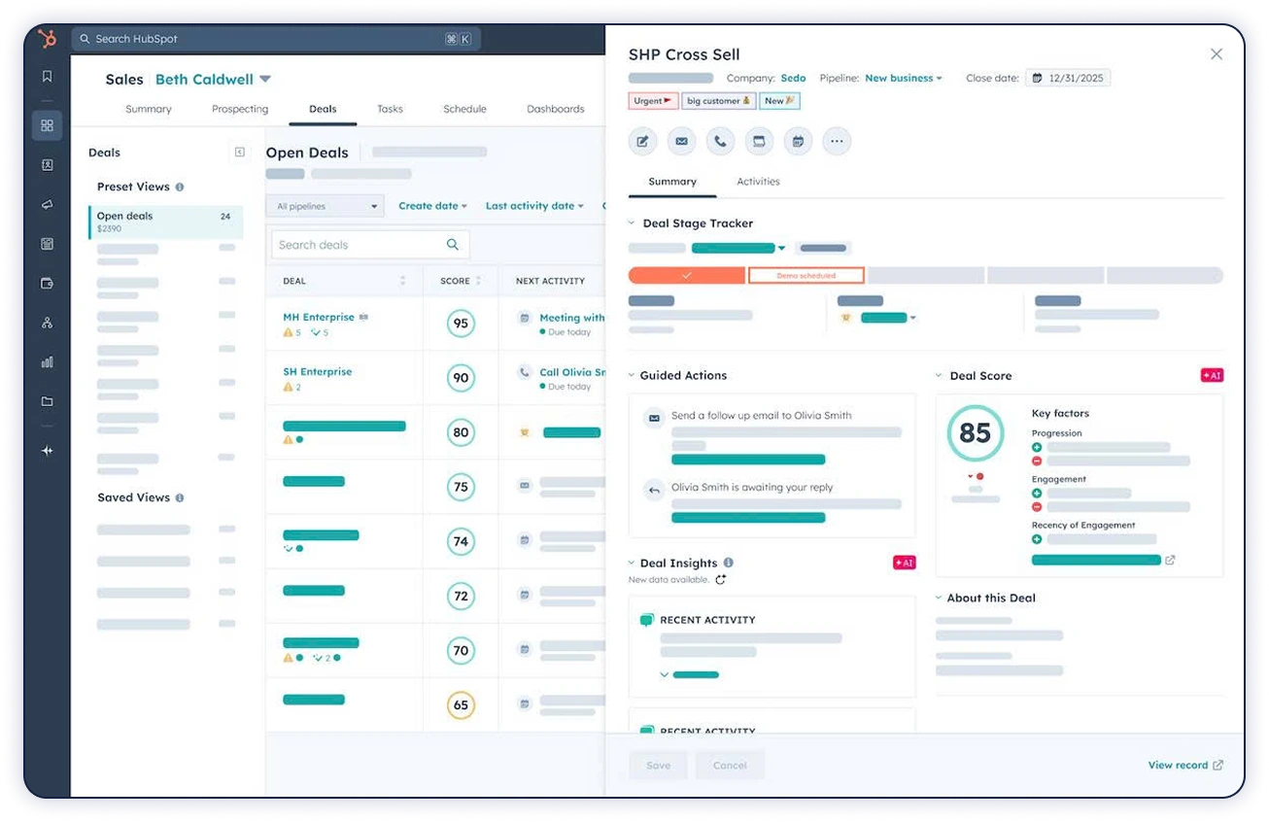Click the View record link
Image resolution: width=1269 pixels, height=822 pixels.
pyautogui.click(x=1185, y=766)
